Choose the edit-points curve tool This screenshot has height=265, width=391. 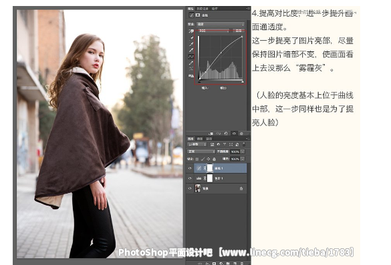point(191,57)
